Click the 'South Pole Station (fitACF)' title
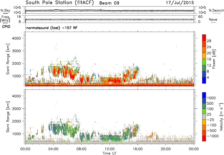 pos(60,3)
